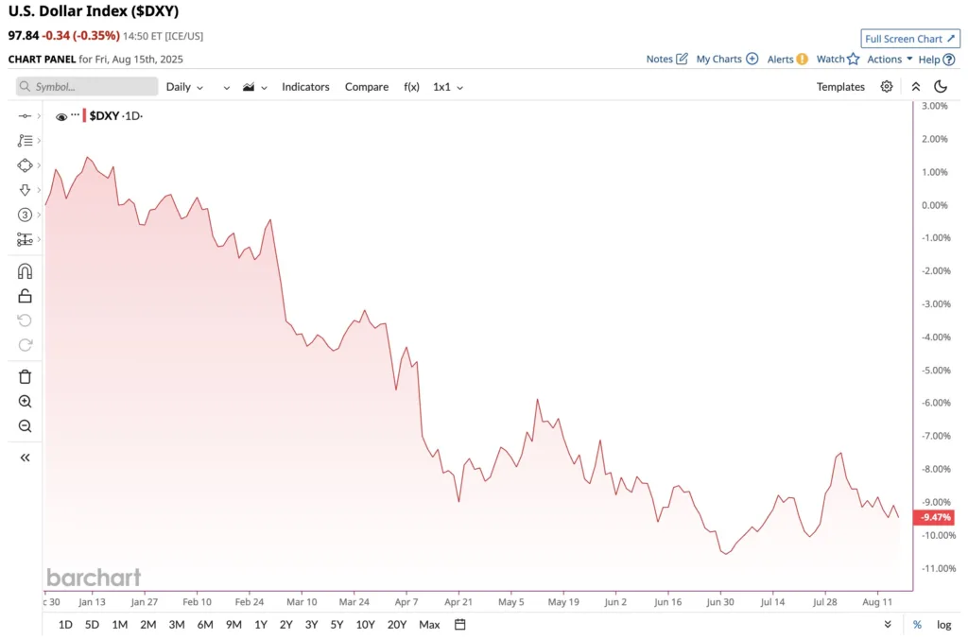
Task: Select the arrow marker annotation tool
Action: pyautogui.click(x=25, y=190)
